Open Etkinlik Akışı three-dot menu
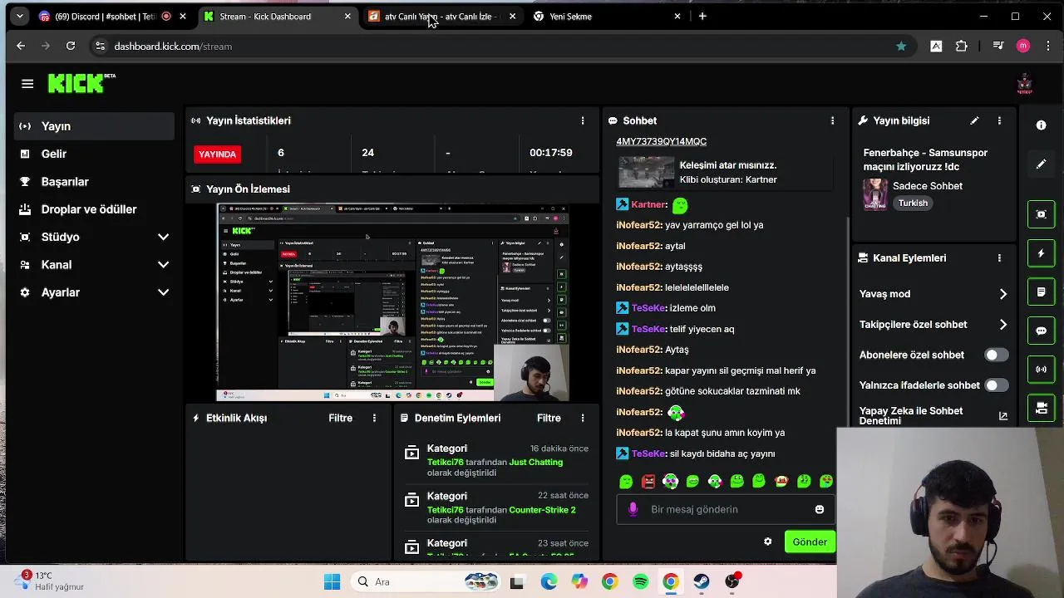 click(374, 418)
